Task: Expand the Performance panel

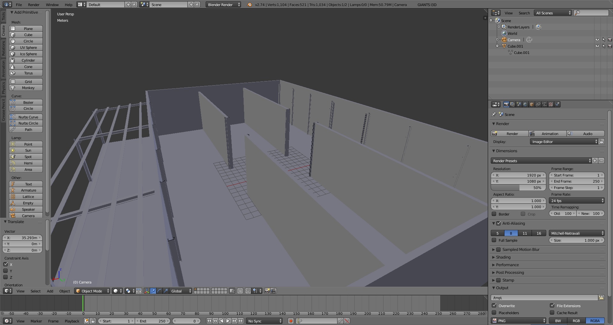Action: [507, 265]
